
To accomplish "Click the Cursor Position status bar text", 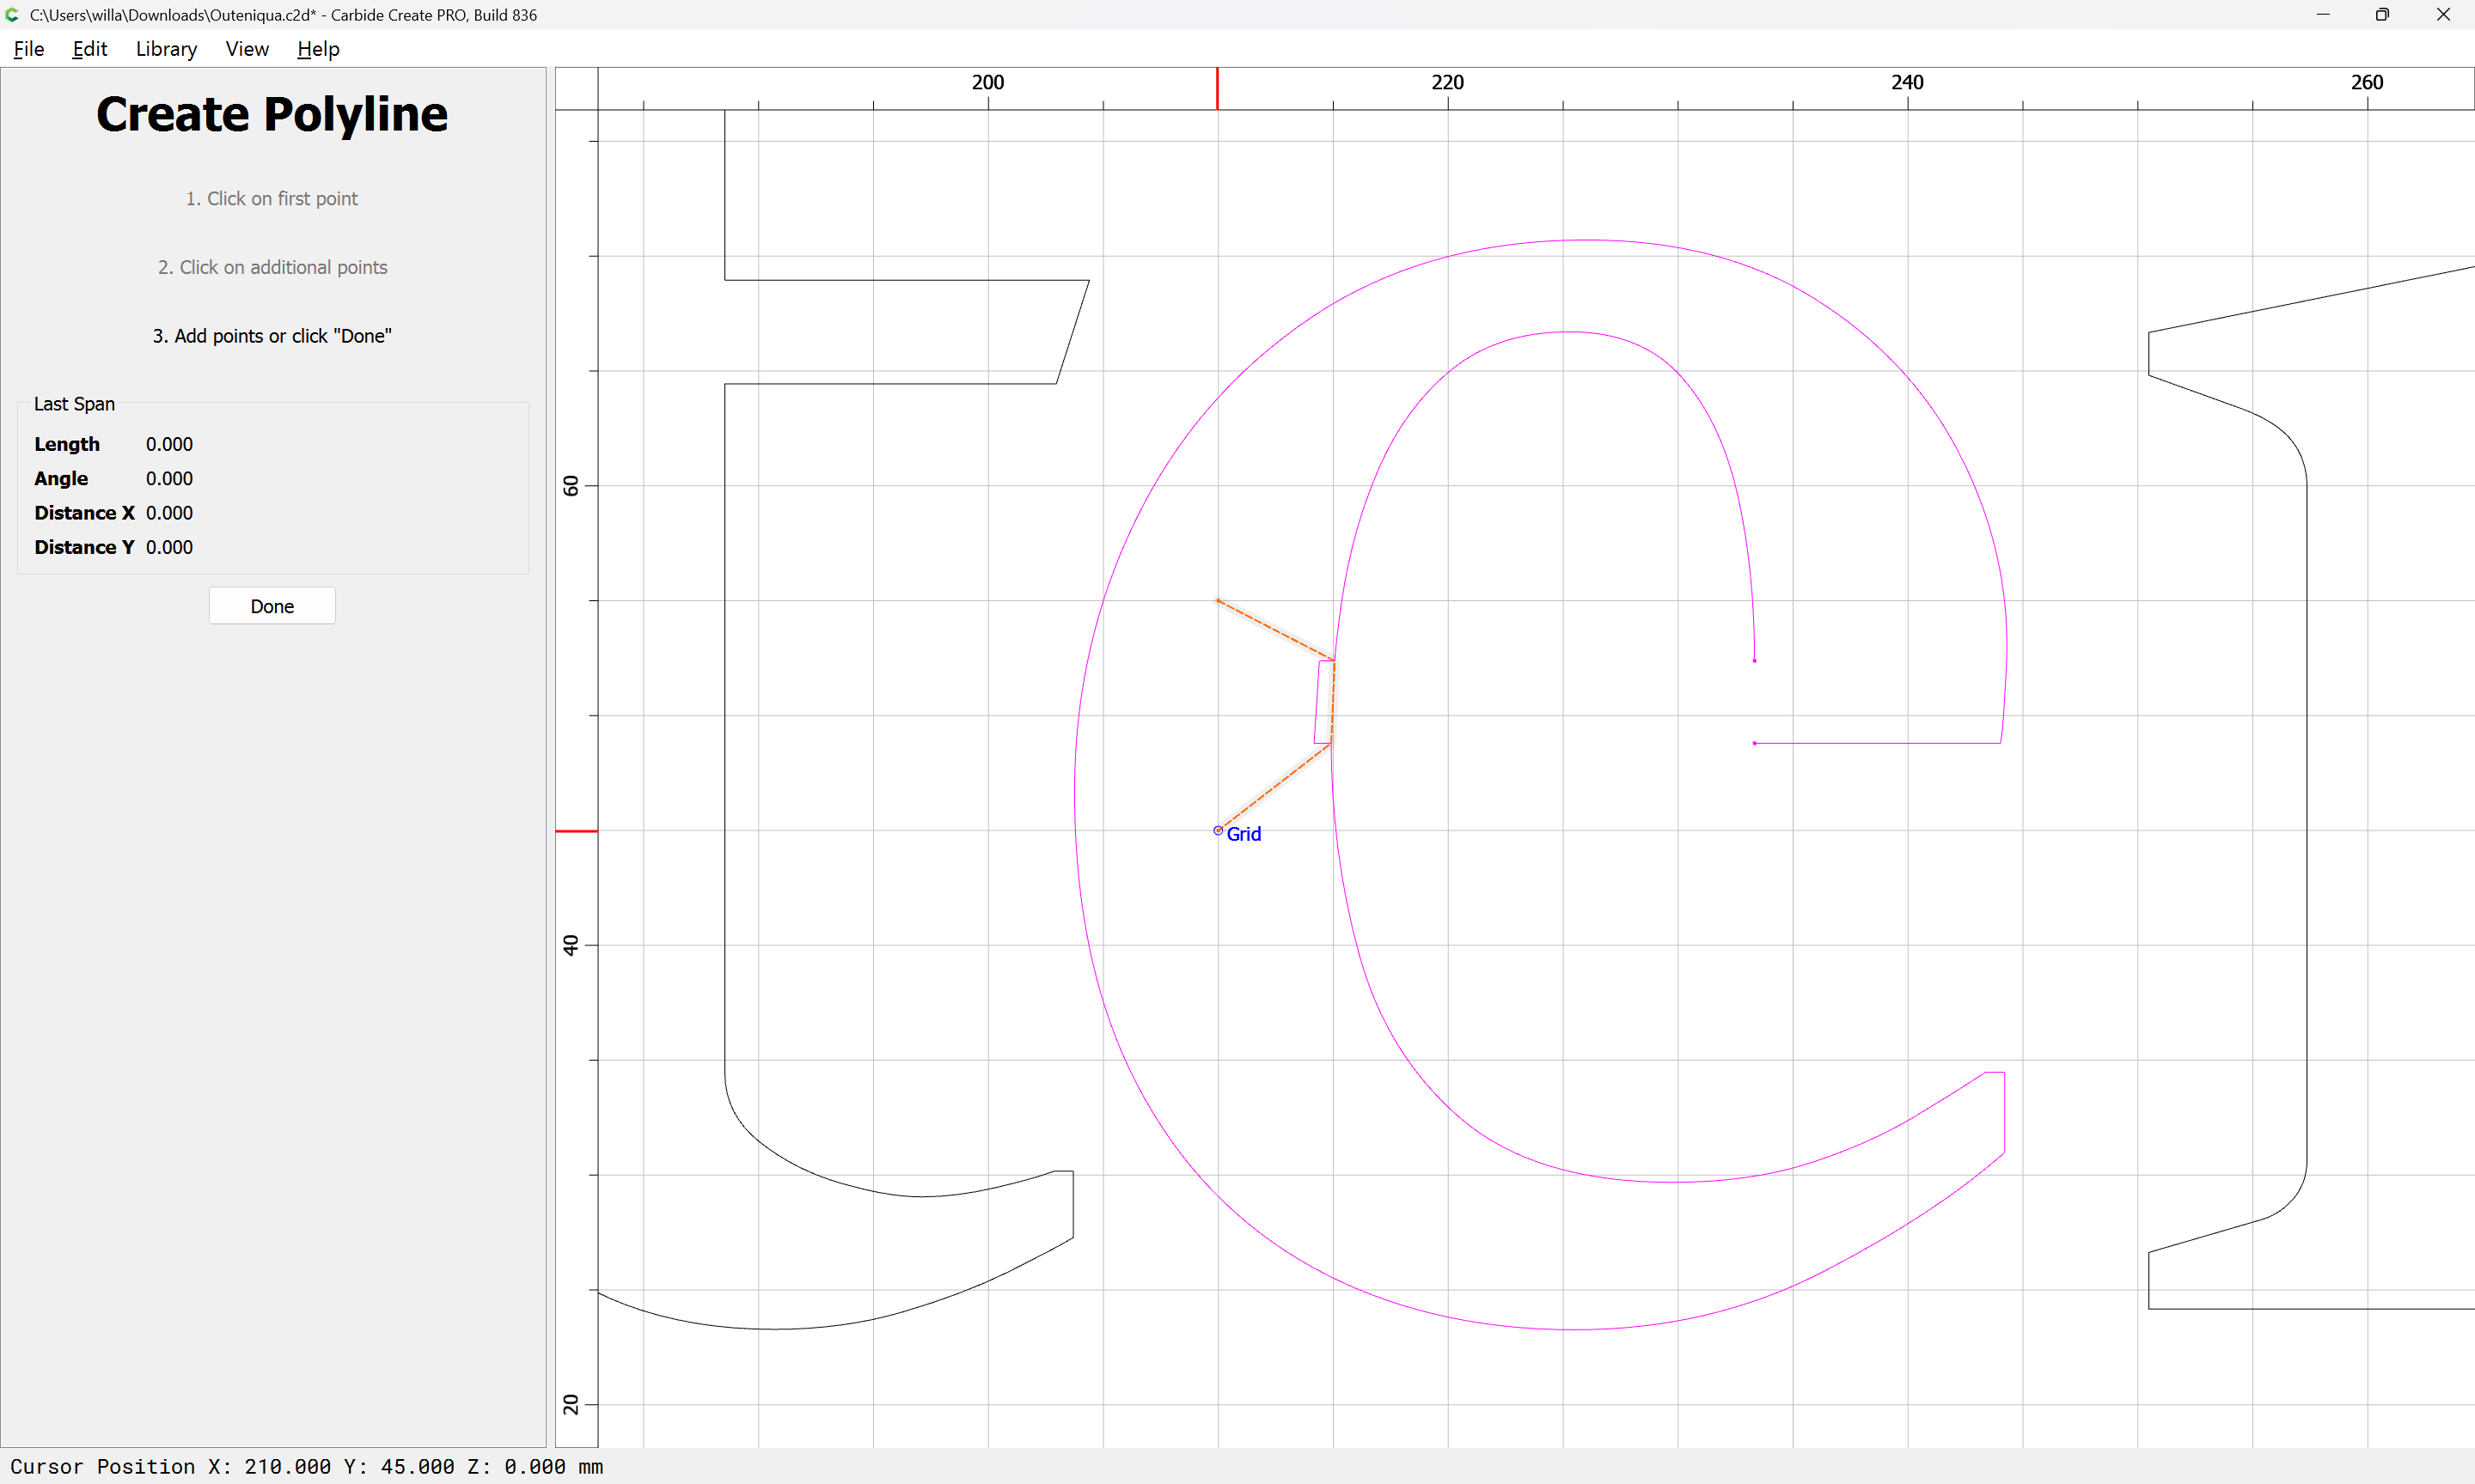I will point(306,1467).
